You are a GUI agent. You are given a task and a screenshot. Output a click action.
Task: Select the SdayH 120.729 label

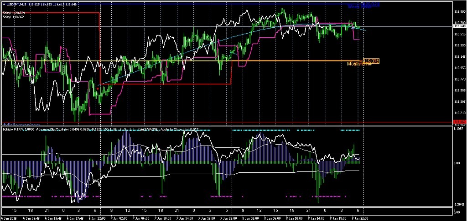[13, 13]
